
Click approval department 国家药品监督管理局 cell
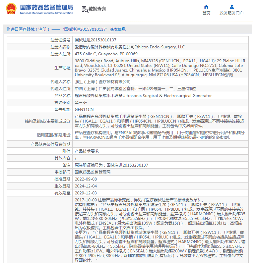[160, 172]
